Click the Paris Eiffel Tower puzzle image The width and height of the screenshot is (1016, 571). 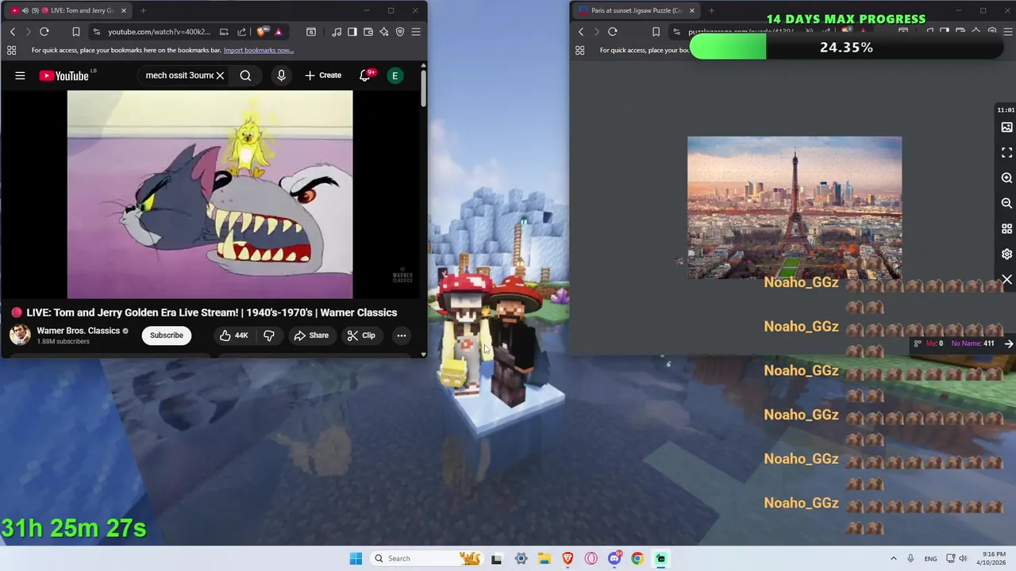tap(795, 208)
